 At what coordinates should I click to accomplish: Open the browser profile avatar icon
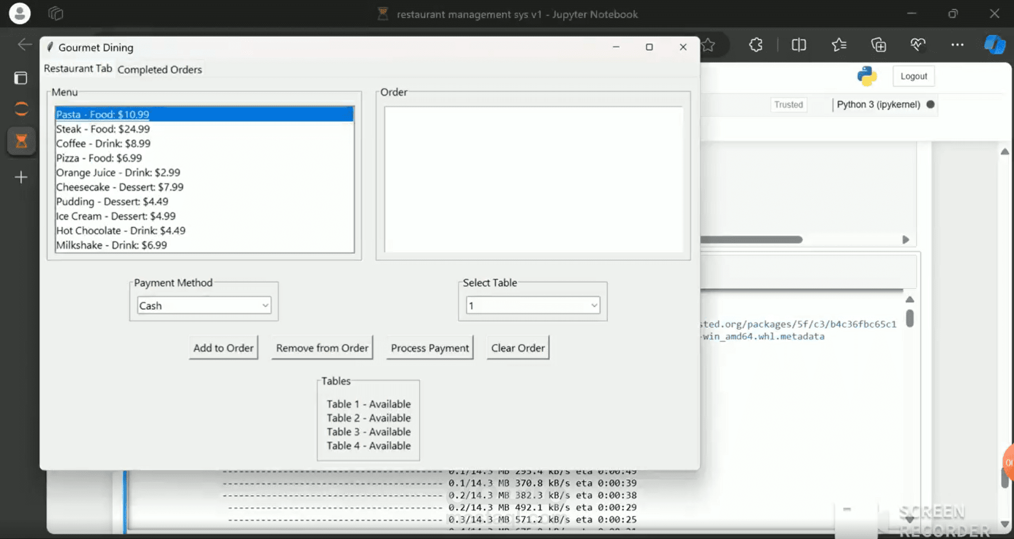[20, 14]
